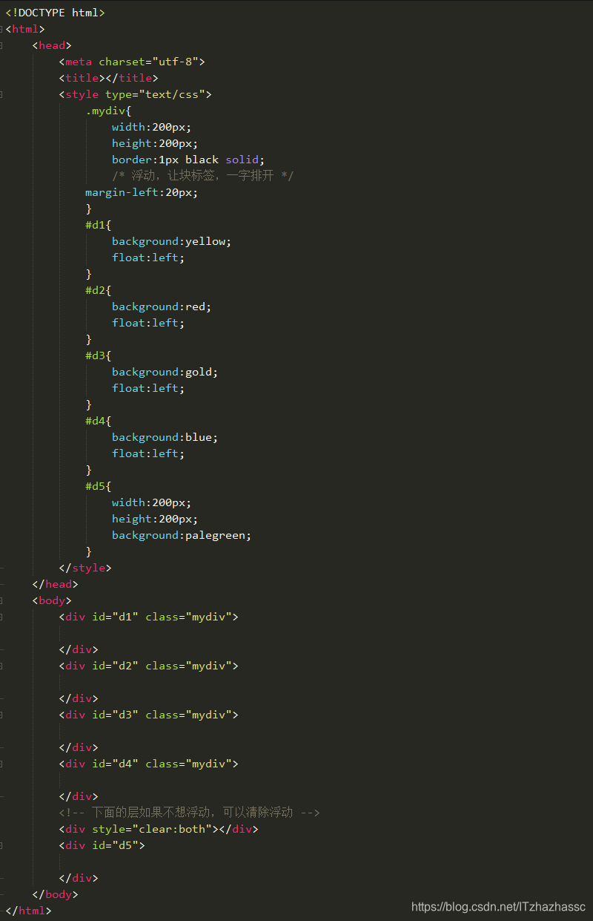Click the #d2{ selector line
Image resolution: width=593 pixels, height=921 pixels.
[99, 290]
